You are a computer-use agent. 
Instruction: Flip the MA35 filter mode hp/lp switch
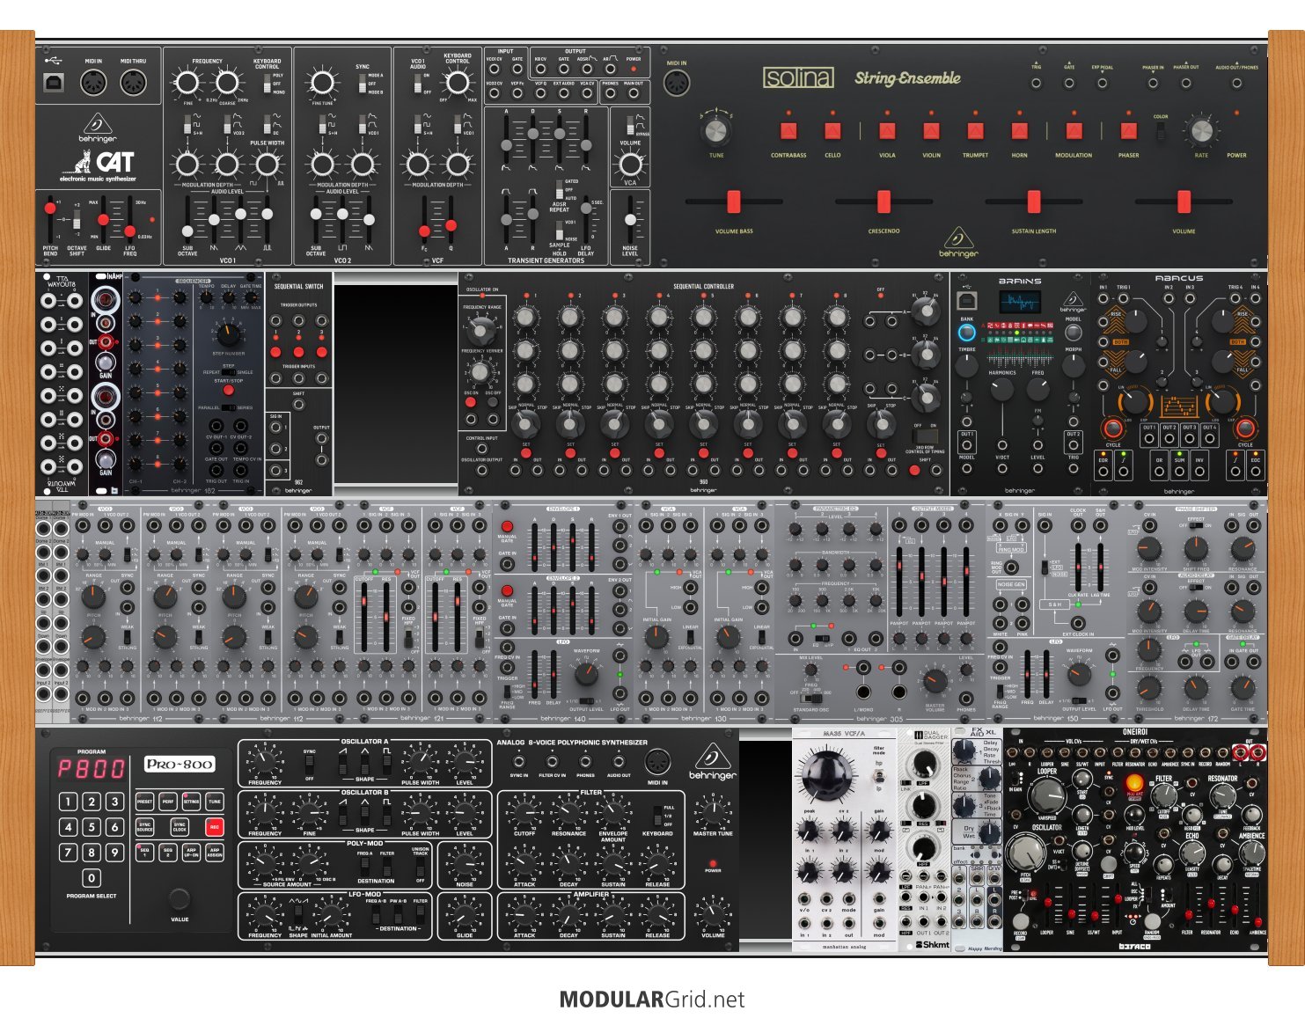coord(878,776)
